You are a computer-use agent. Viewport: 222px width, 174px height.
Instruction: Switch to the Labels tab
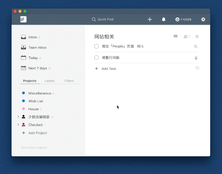pos(49,81)
